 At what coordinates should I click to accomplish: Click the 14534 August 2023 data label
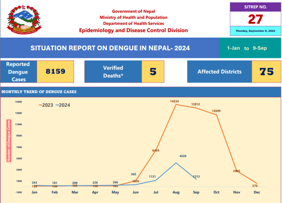point(174,102)
